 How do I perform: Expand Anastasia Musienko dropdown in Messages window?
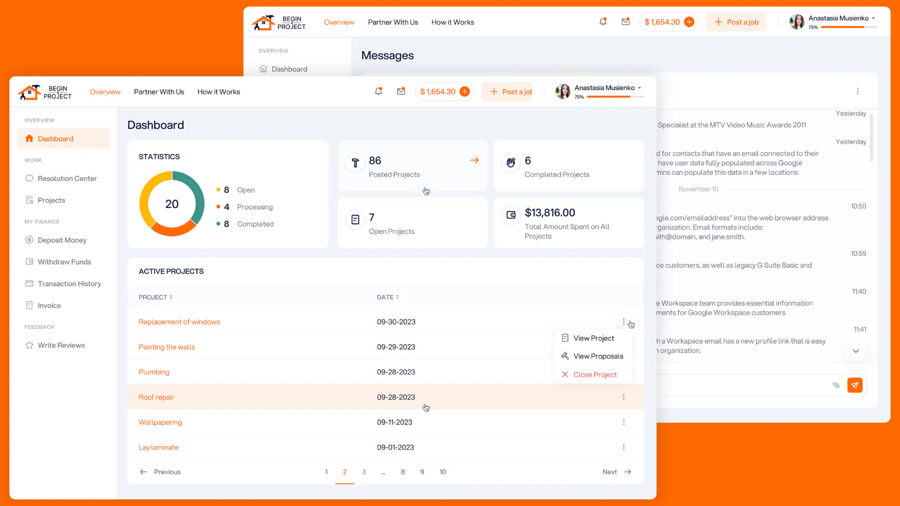pyautogui.click(x=873, y=18)
